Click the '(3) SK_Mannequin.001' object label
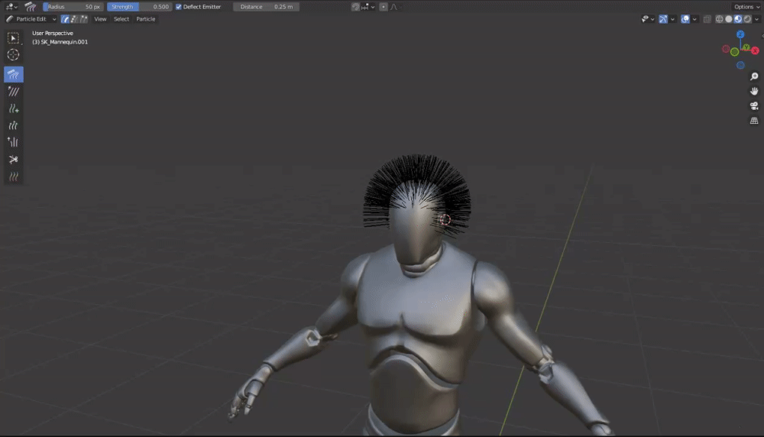 [x=60, y=42]
